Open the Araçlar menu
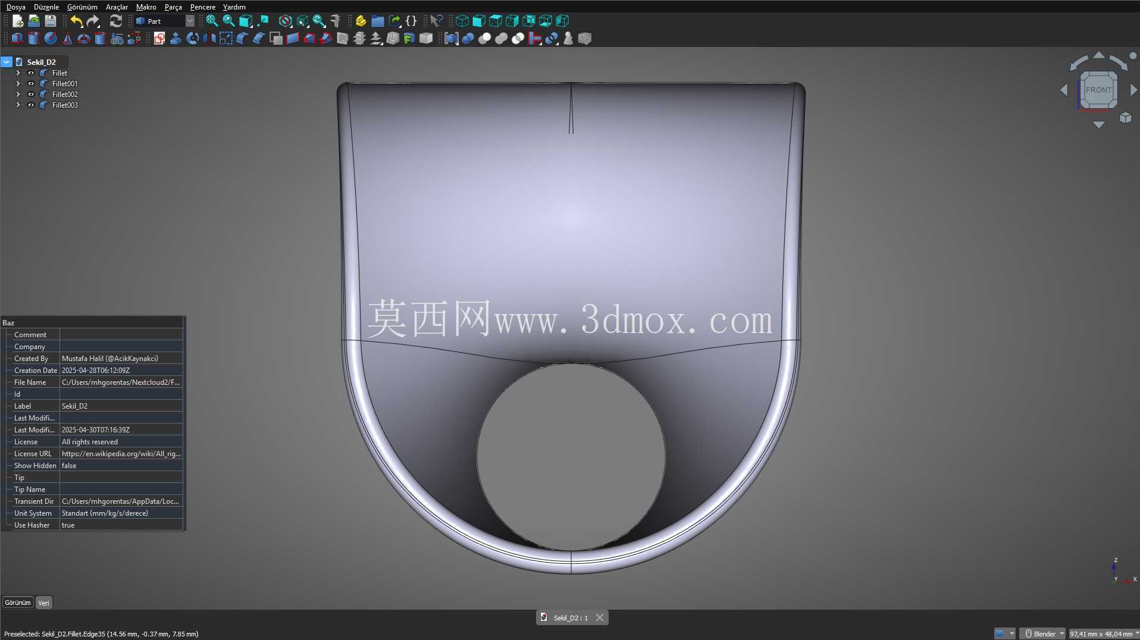 point(117,7)
